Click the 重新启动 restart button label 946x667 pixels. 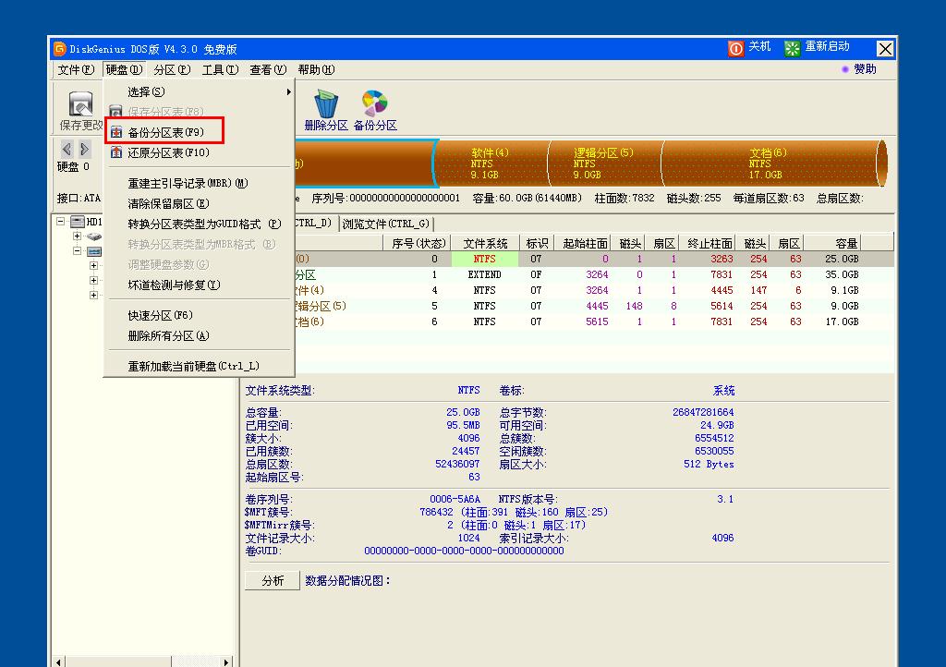827,46
